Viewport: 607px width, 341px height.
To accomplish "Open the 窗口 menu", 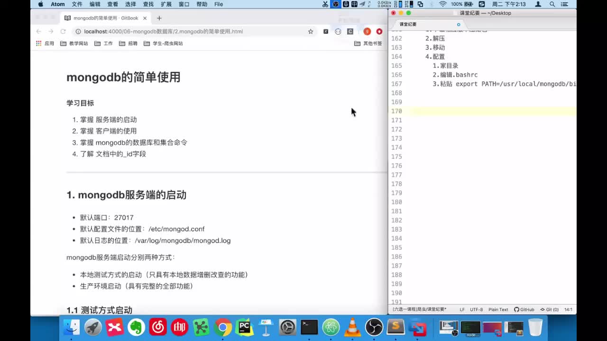I will [184, 4].
